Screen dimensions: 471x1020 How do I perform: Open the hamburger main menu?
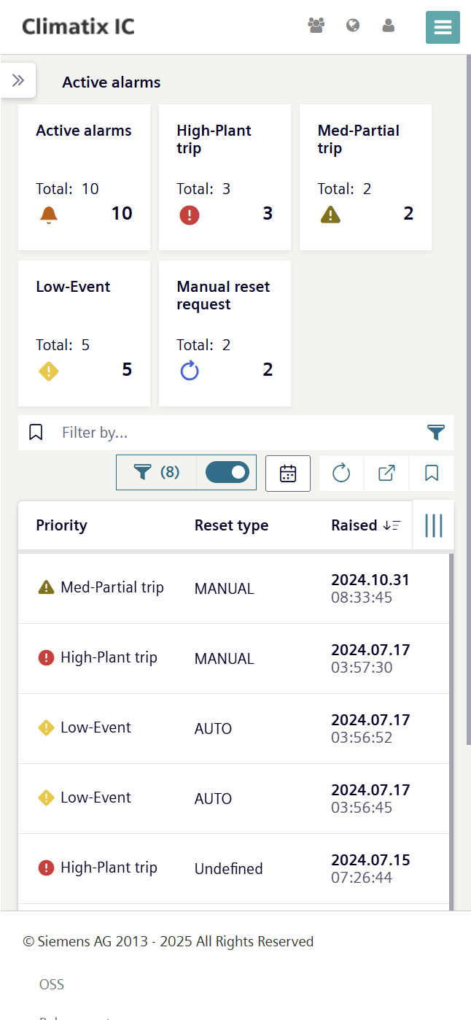(x=443, y=28)
